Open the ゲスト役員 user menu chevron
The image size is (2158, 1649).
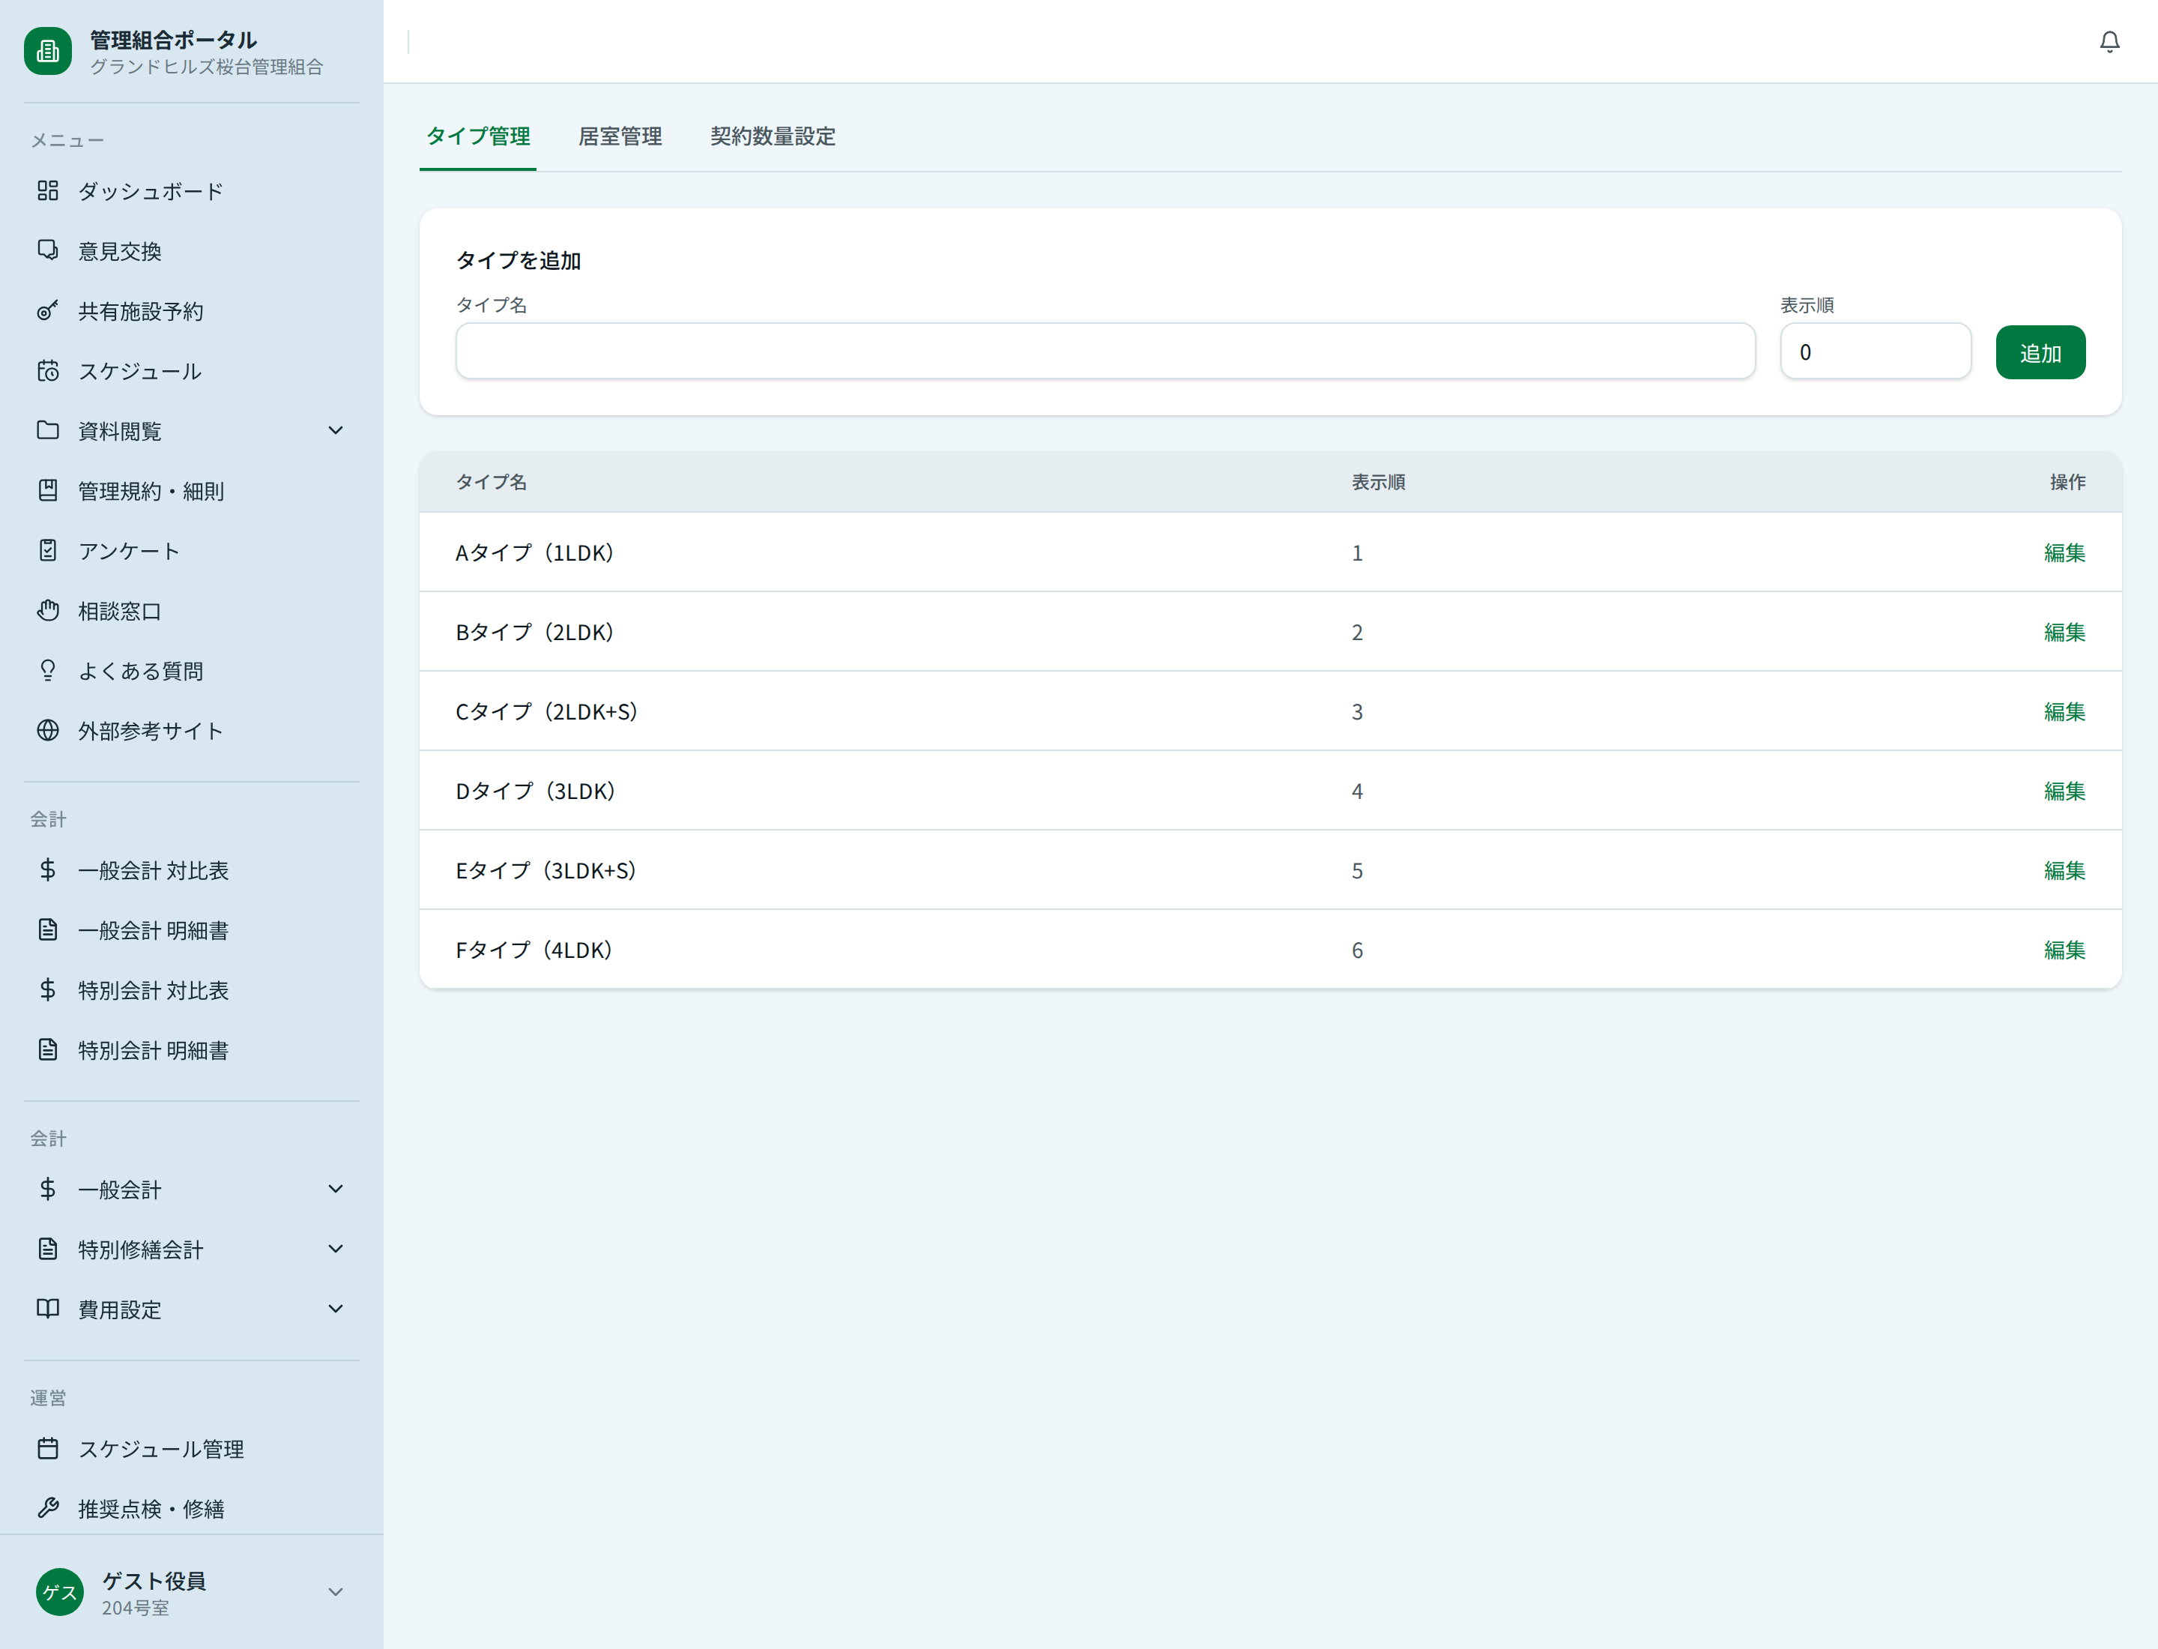point(336,1592)
